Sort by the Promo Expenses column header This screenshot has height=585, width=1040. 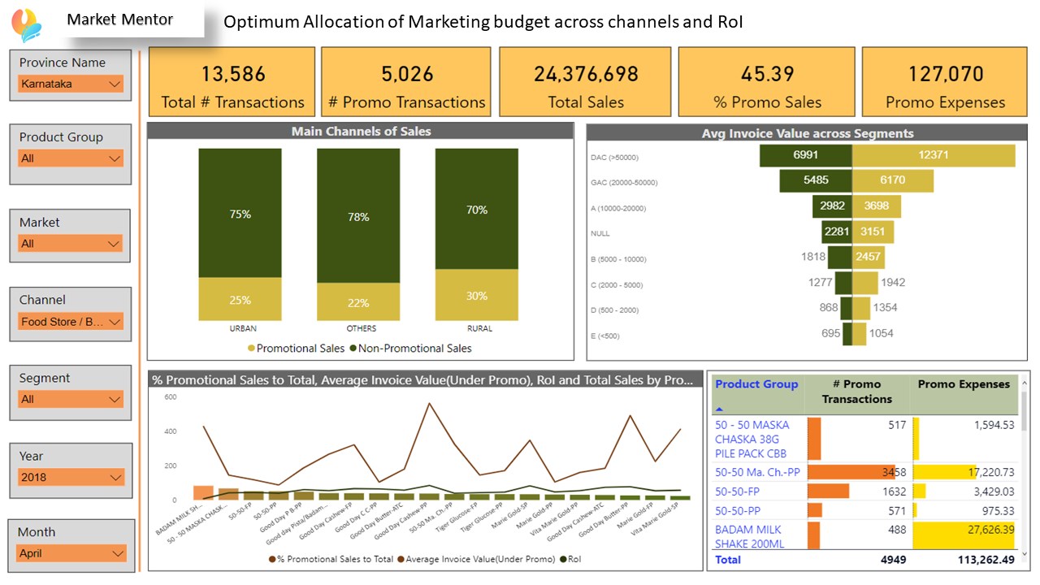(964, 384)
